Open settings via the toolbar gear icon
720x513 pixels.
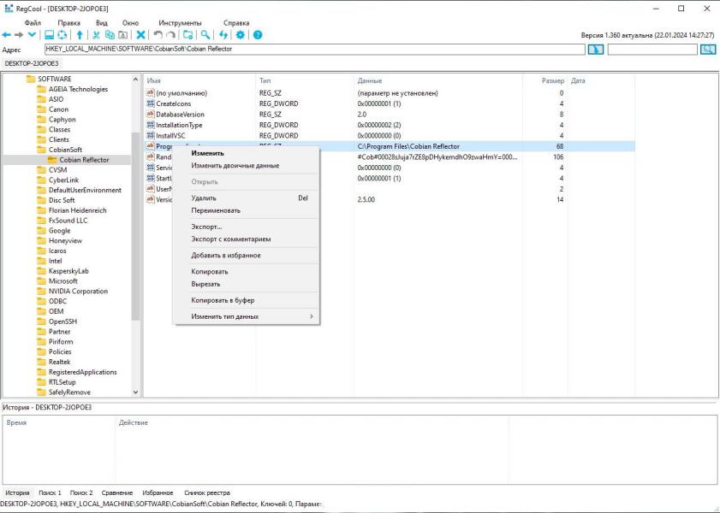point(241,35)
